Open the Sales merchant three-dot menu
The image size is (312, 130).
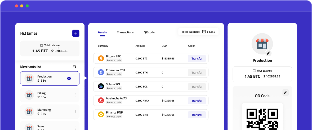pyautogui.click(x=75, y=128)
